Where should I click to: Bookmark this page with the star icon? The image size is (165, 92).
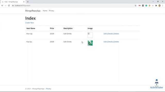click(x=136, y=6)
